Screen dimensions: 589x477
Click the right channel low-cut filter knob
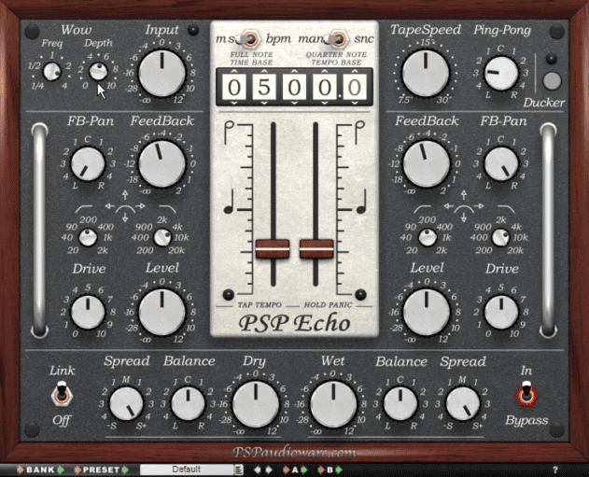(x=428, y=237)
